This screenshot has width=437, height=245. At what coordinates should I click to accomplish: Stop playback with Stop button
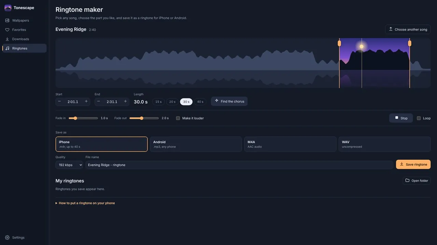tap(401, 118)
